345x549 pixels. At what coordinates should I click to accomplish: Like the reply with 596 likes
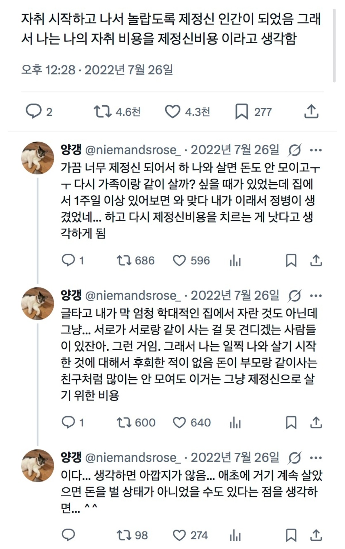(179, 261)
